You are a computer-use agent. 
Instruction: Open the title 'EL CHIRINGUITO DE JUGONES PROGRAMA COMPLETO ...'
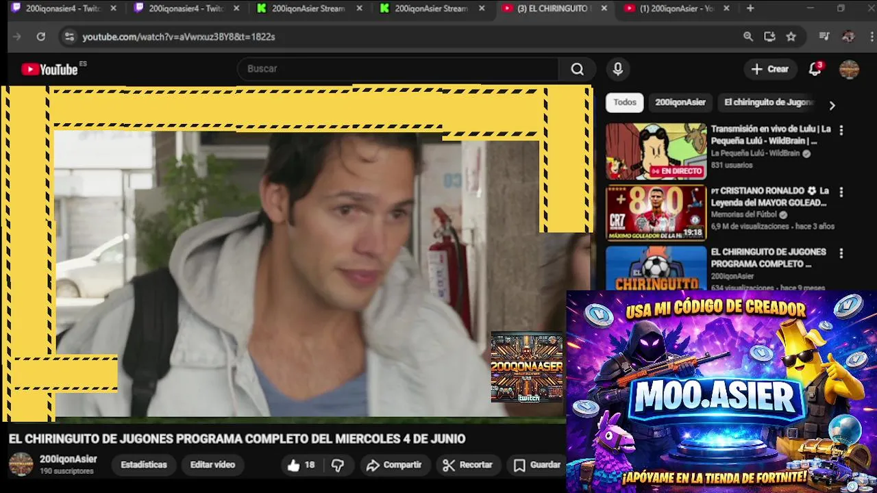(x=768, y=258)
